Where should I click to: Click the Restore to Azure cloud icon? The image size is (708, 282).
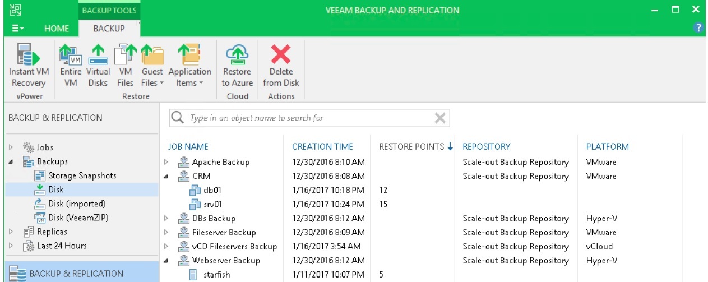pos(237,54)
